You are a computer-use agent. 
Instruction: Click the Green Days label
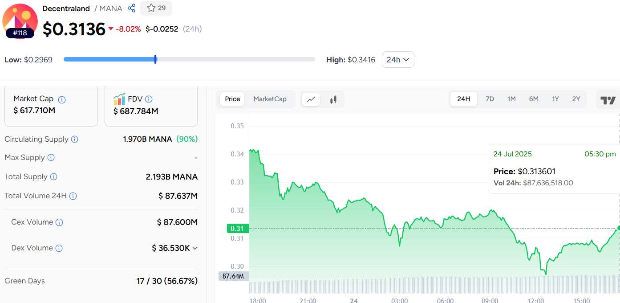[24, 281]
